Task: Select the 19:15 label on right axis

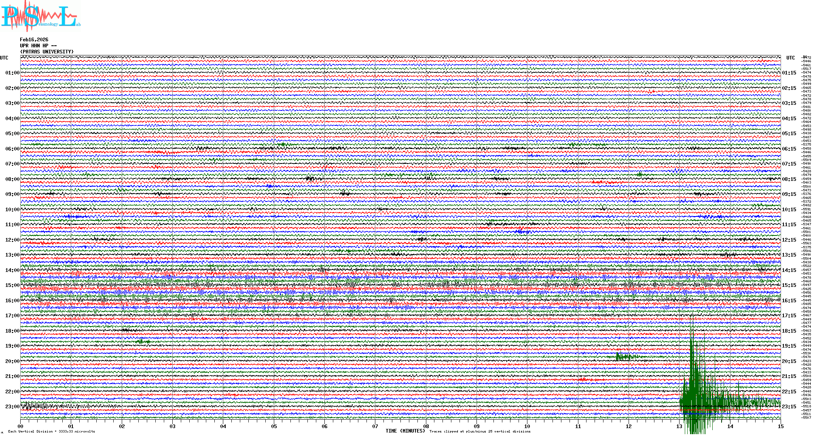Action: 789,346
